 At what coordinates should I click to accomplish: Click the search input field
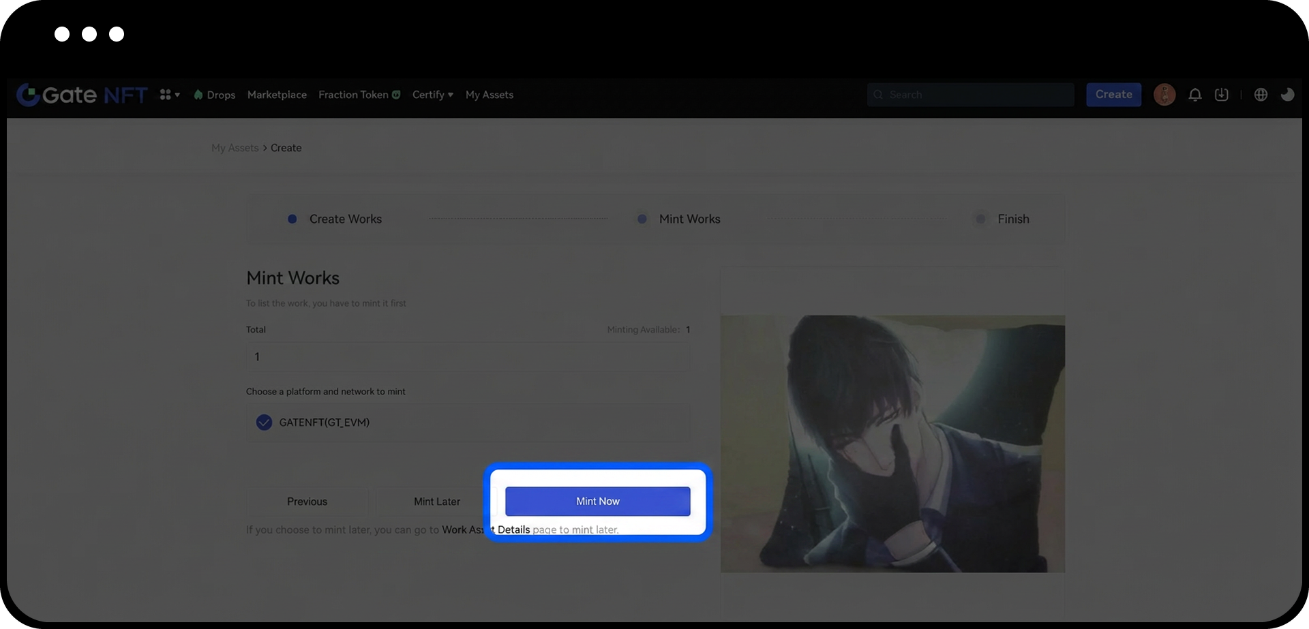975,95
